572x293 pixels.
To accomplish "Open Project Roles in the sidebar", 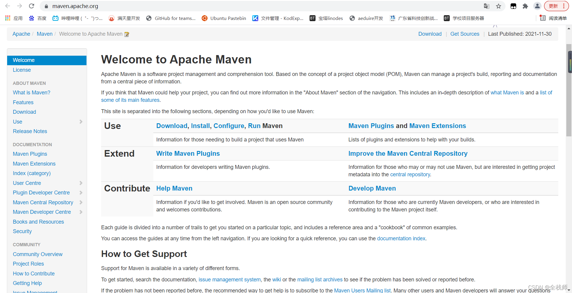I will click(x=28, y=264).
